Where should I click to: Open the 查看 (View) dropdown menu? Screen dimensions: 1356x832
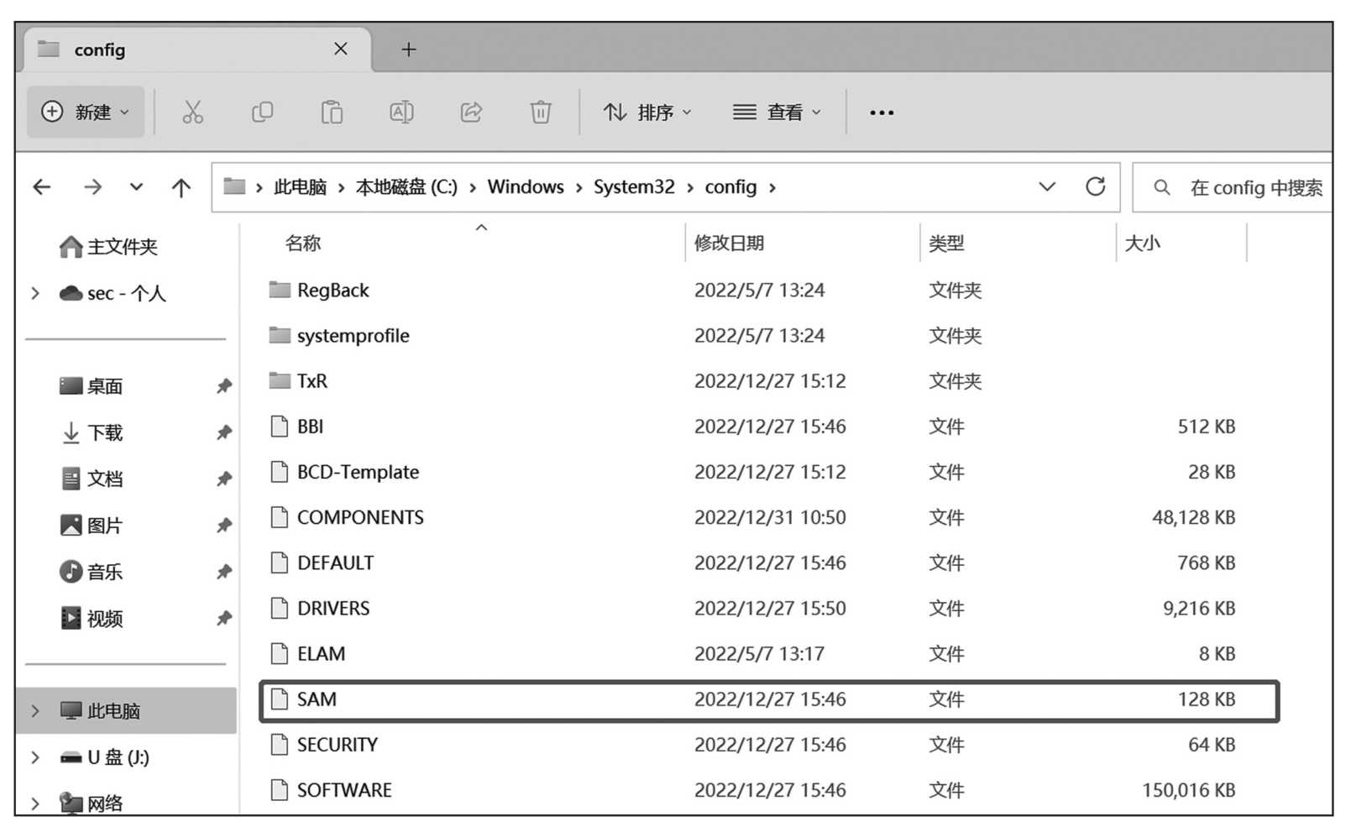click(x=777, y=112)
